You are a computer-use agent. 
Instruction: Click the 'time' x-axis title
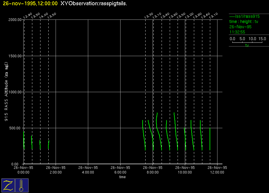[122, 177]
